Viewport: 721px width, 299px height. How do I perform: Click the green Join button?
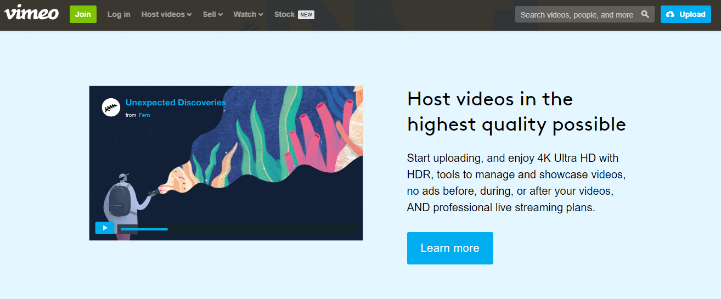83,14
